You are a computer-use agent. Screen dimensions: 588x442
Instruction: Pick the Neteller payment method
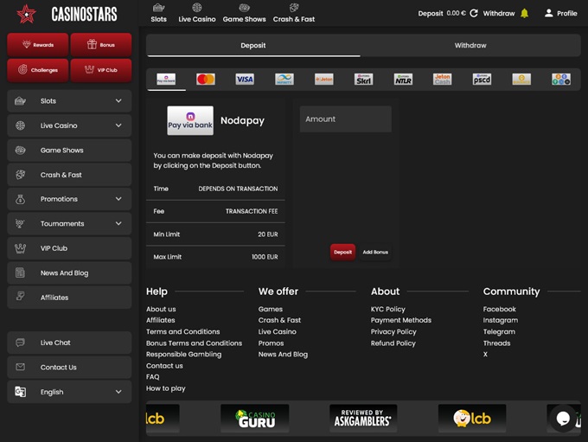[403, 79]
